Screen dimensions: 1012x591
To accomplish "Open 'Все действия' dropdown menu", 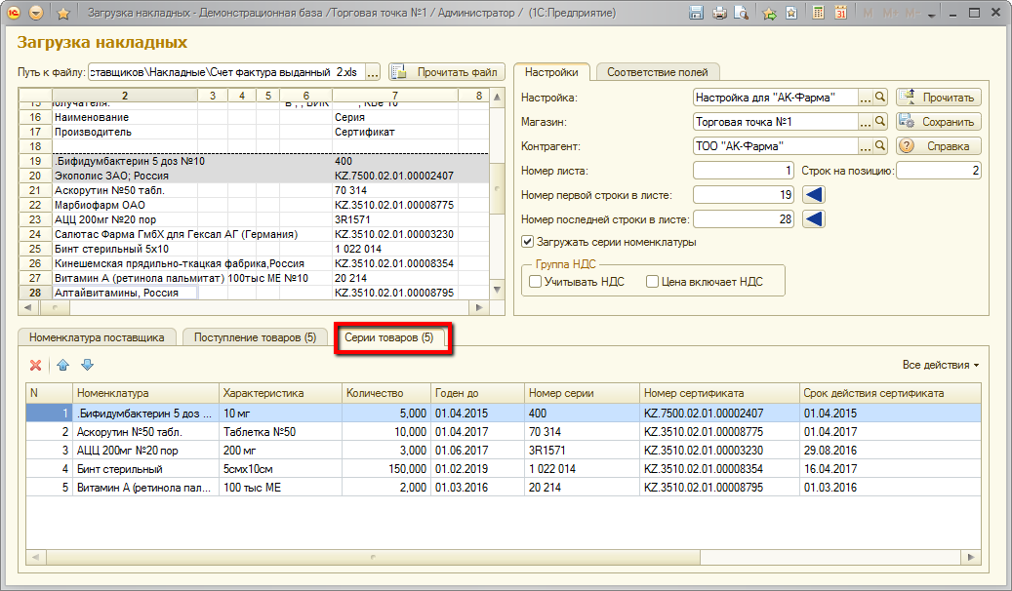I will click(941, 365).
